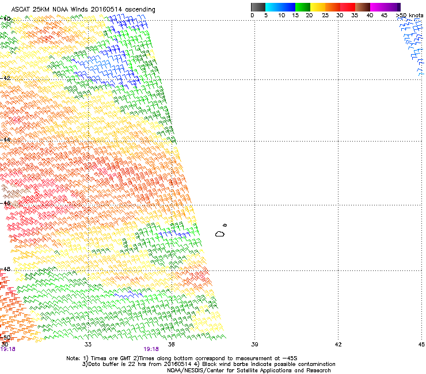Click the latitude label -42
This screenshot has width=426, height=374.
(5, 78)
